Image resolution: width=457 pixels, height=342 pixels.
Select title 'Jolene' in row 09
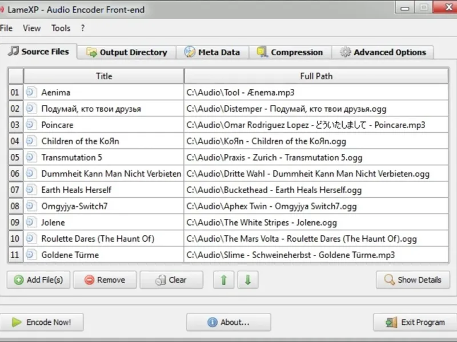(53, 222)
